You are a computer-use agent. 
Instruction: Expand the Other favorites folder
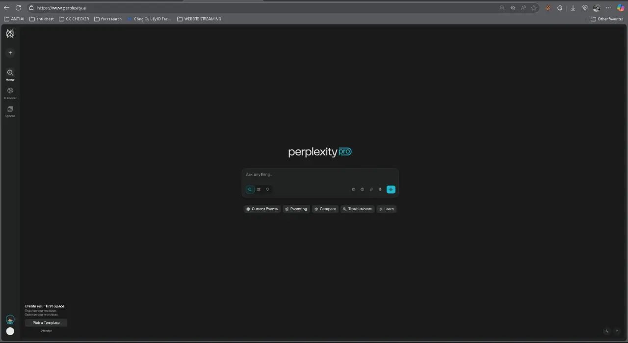(607, 19)
